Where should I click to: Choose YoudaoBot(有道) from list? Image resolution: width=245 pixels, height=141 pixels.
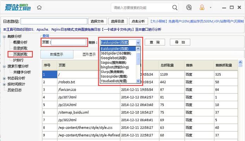[118, 81]
